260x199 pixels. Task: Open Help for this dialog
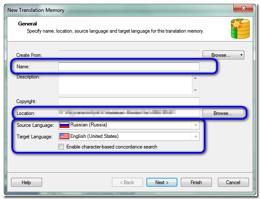[26, 182]
